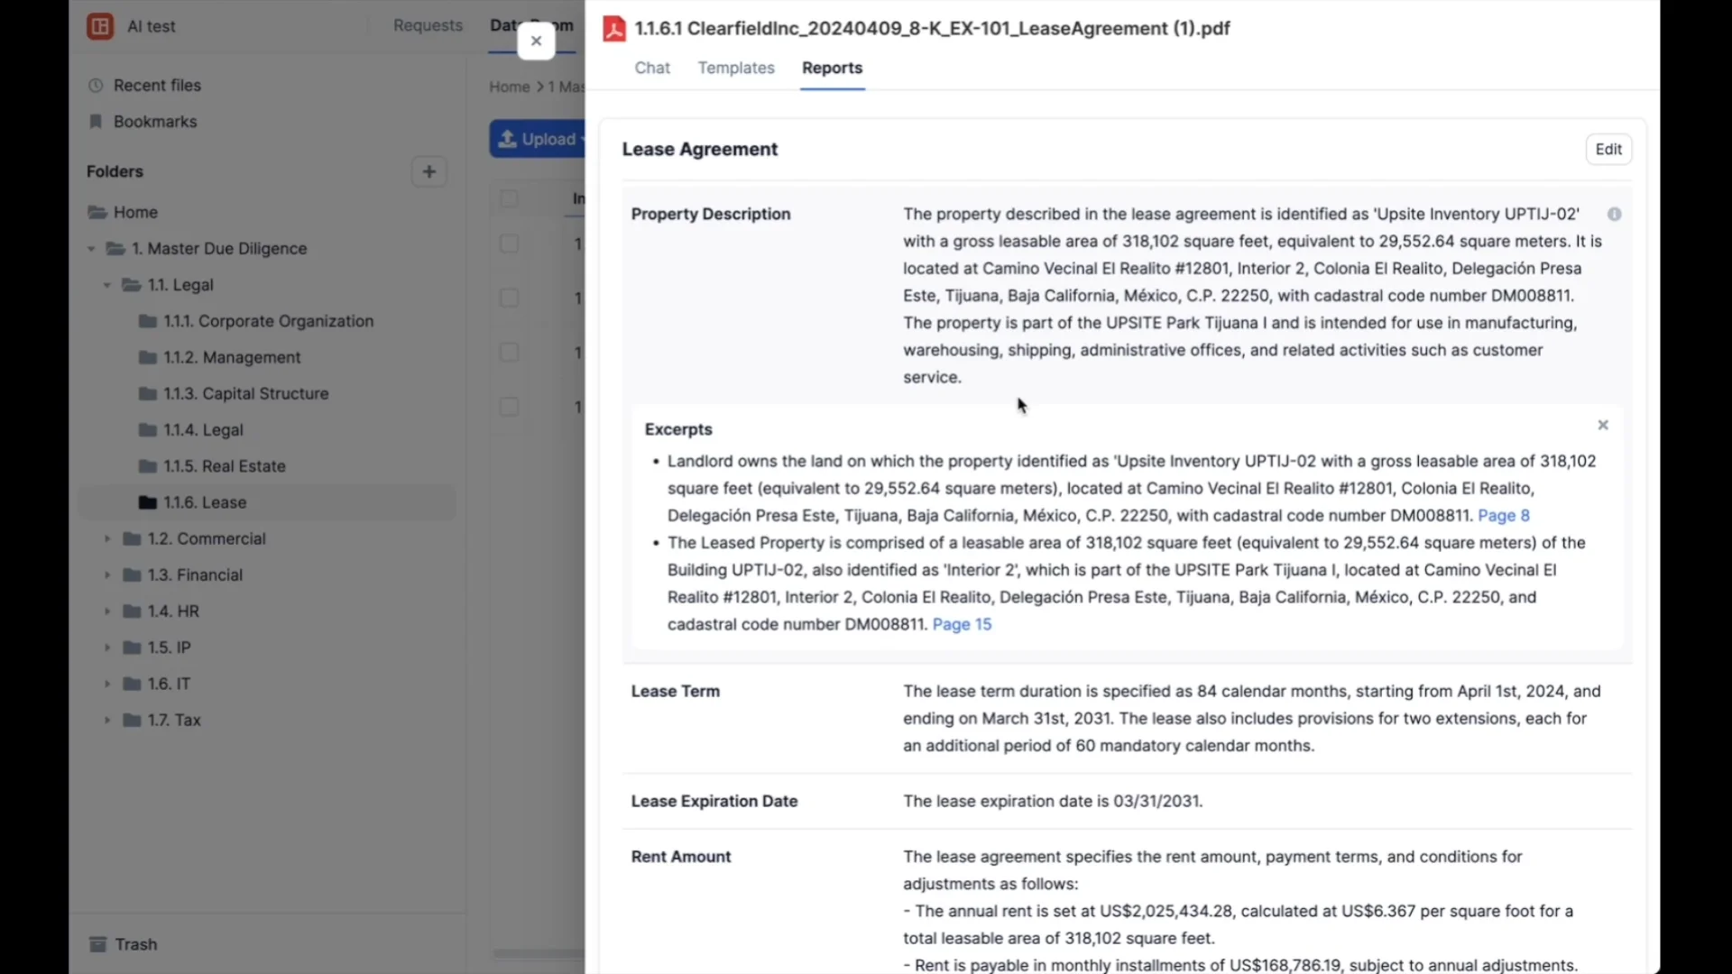Click Edit on Lease Agreement report

(1608, 150)
